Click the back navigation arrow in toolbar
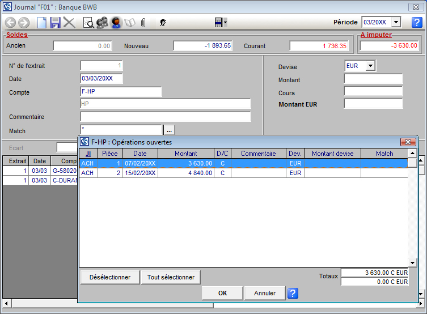427x314 pixels. point(10,23)
